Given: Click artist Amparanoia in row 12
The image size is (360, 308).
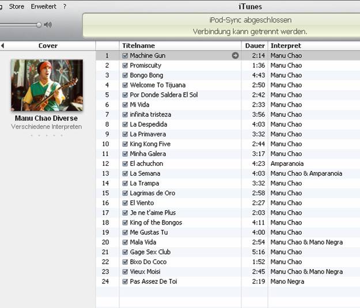Looking at the screenshot, I should (287, 163).
